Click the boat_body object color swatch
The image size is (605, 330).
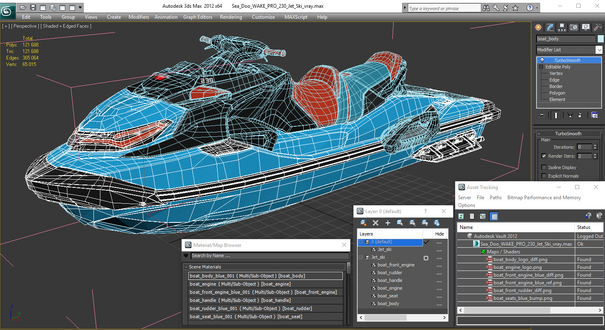pos(601,39)
